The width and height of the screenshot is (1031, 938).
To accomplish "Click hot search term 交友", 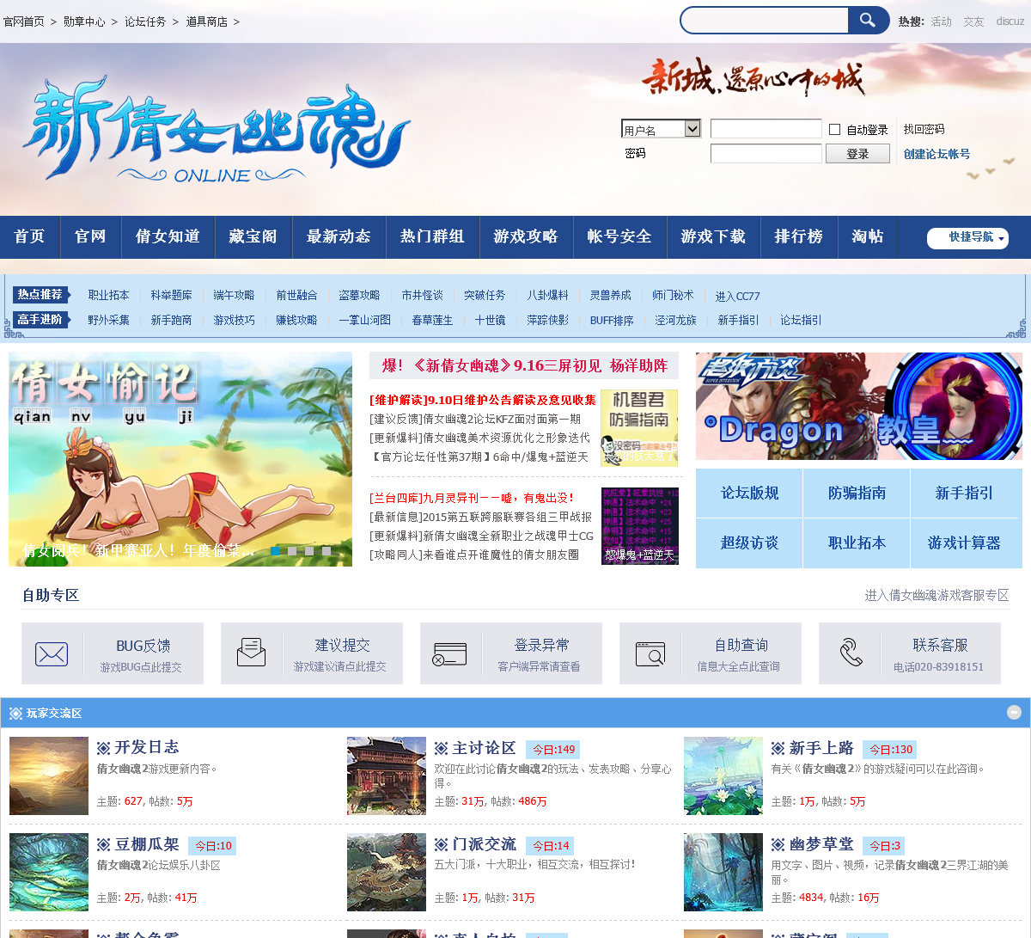I will (973, 21).
